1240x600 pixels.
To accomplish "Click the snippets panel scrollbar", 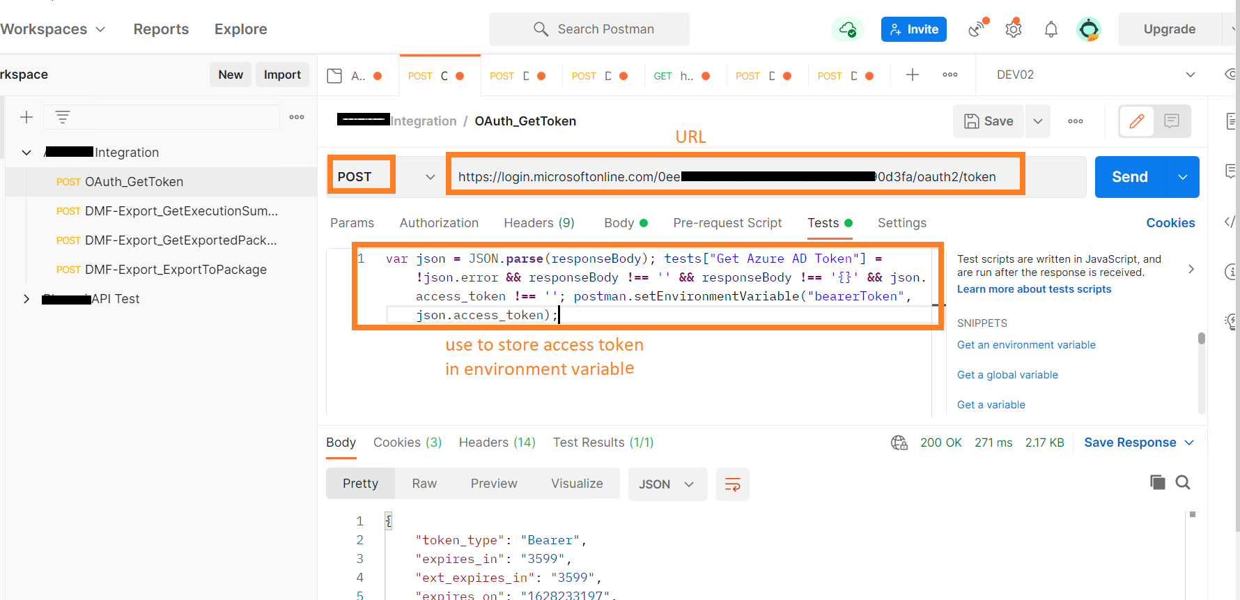I will point(1202,339).
